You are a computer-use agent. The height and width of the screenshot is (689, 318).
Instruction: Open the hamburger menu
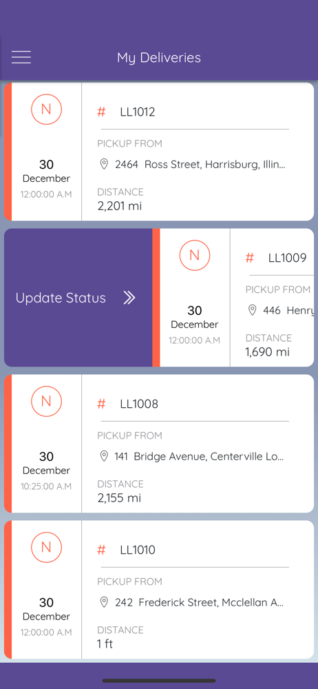[x=21, y=58]
